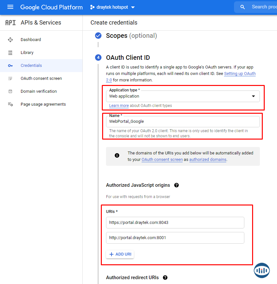Click the Scopes step checkmark icon
The image size is (277, 284).
tap(98, 36)
